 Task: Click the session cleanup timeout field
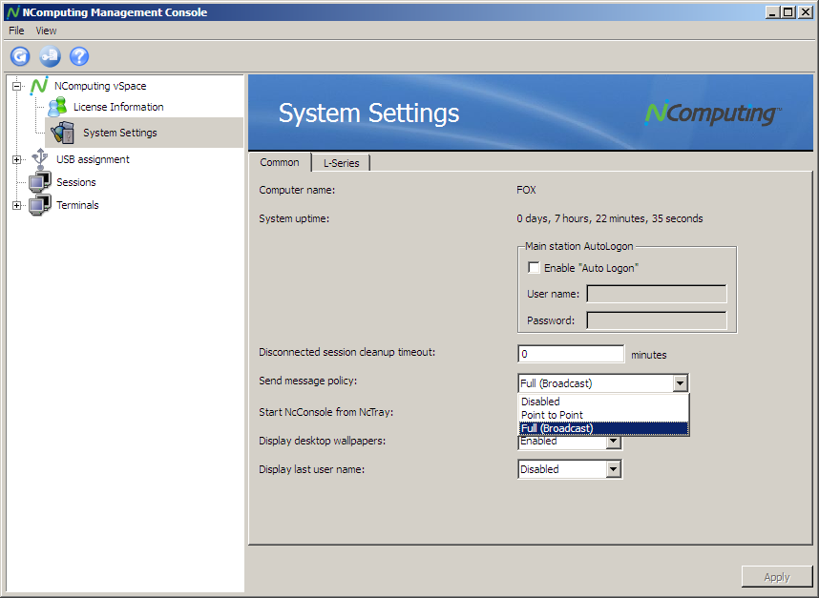coord(571,354)
